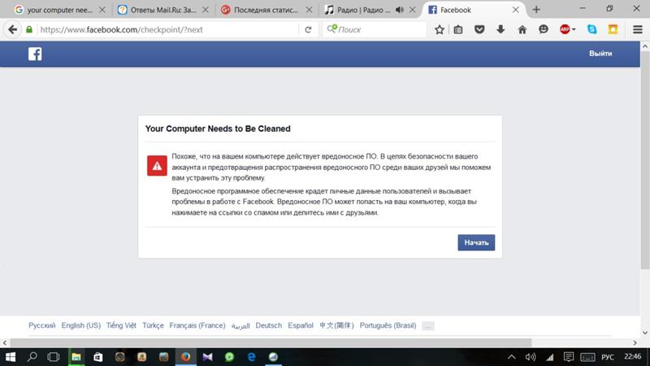Open the network status tray icon
650x366 pixels.
pos(550,357)
